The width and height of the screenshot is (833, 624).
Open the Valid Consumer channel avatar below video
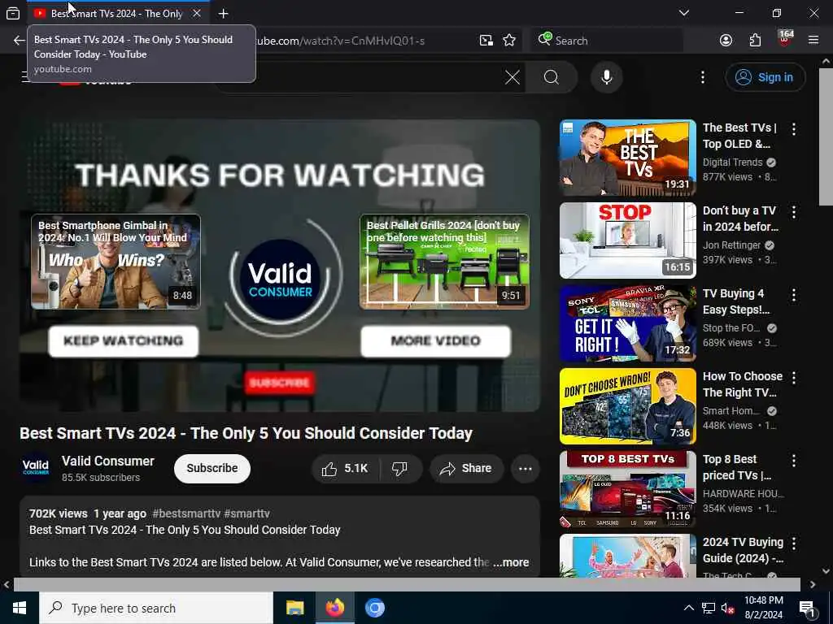pyautogui.click(x=36, y=468)
